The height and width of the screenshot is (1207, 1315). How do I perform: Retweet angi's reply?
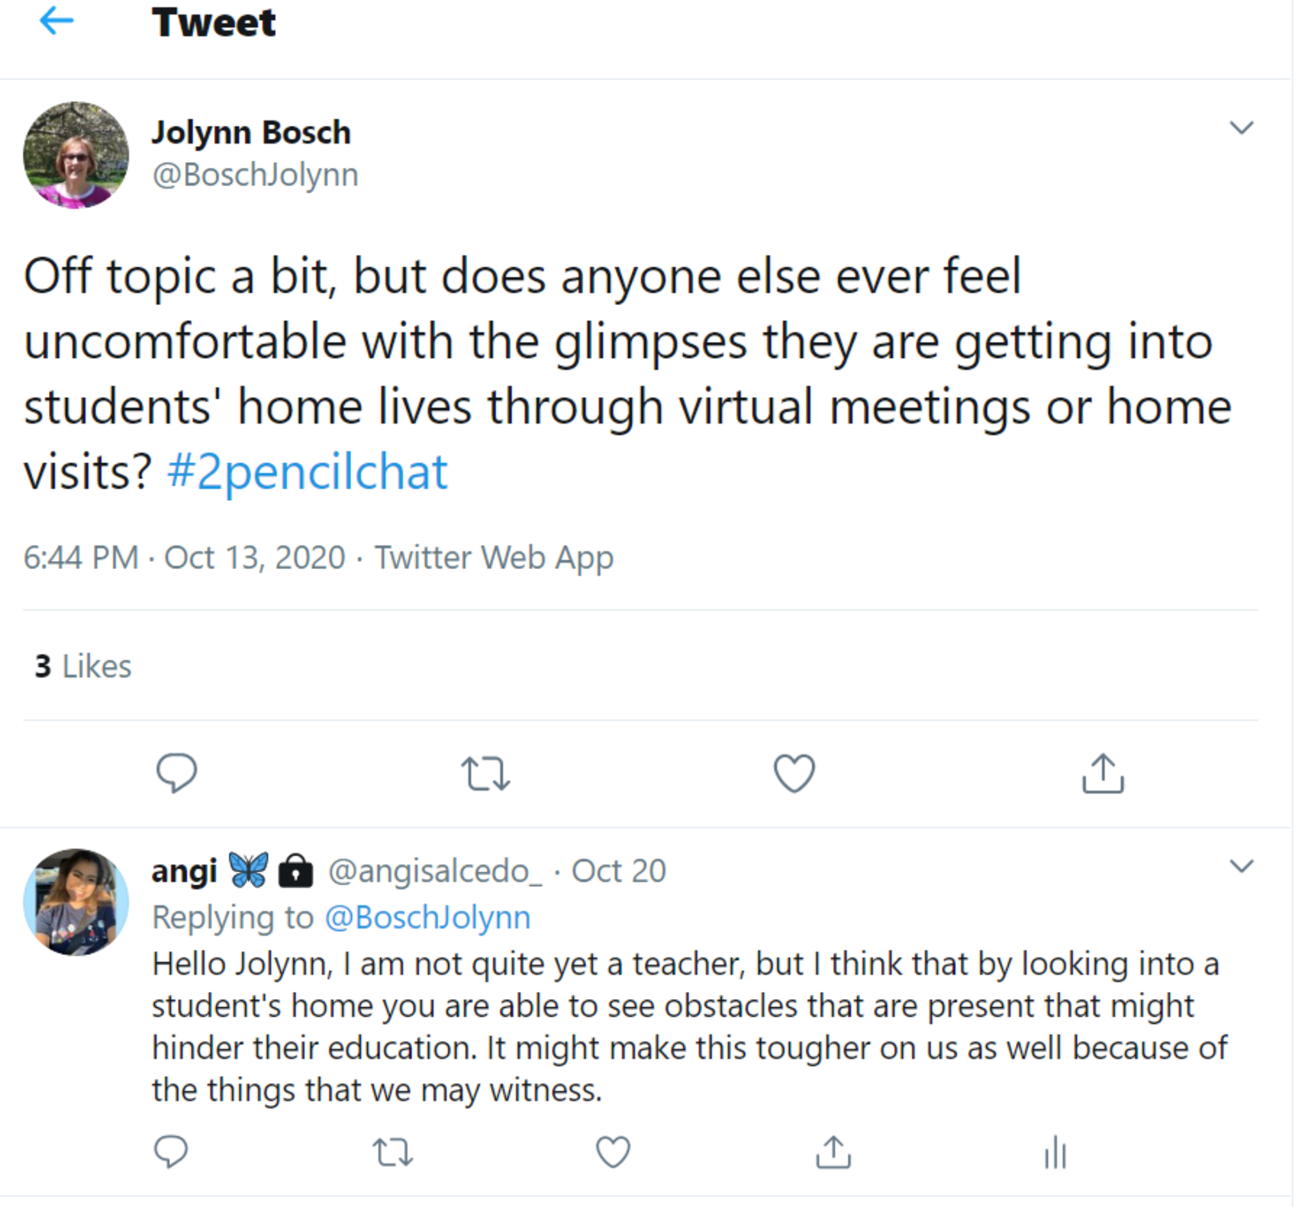point(392,1152)
